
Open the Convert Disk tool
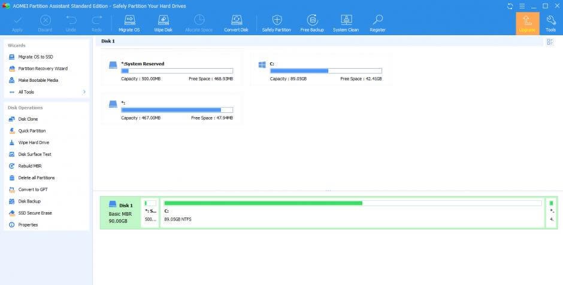click(236, 24)
